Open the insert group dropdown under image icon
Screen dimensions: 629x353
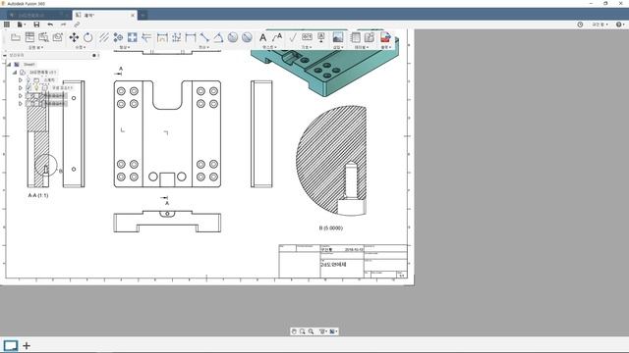pos(338,47)
